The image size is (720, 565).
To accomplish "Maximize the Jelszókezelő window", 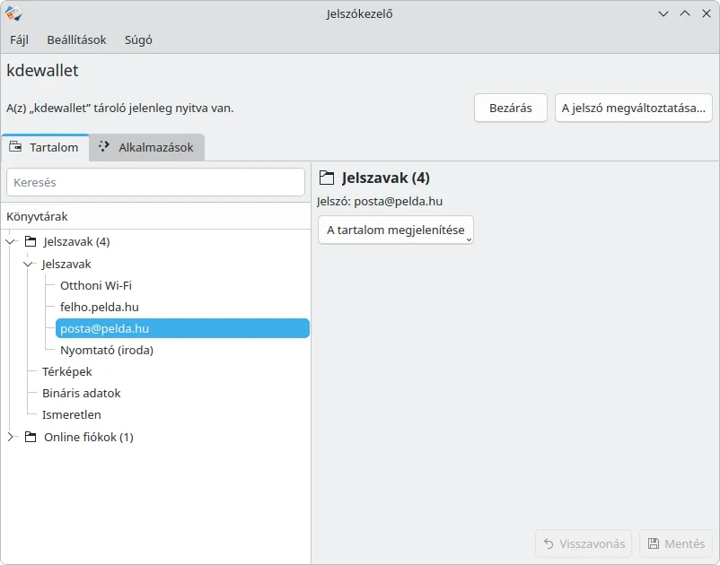I will (685, 13).
